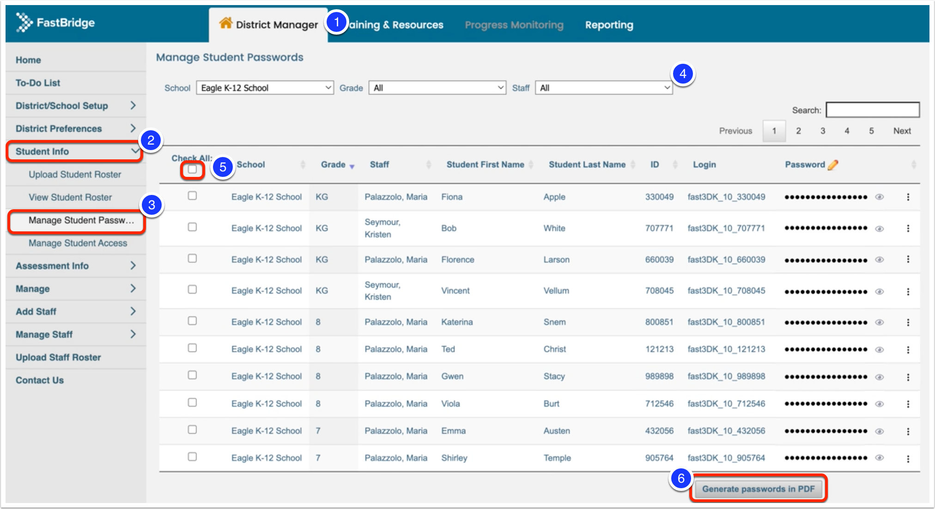Open Manage Student Access in sidebar
Image resolution: width=935 pixels, height=509 pixels.
(x=78, y=243)
